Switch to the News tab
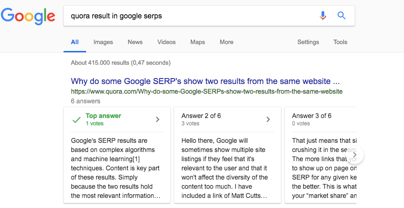 (x=135, y=42)
